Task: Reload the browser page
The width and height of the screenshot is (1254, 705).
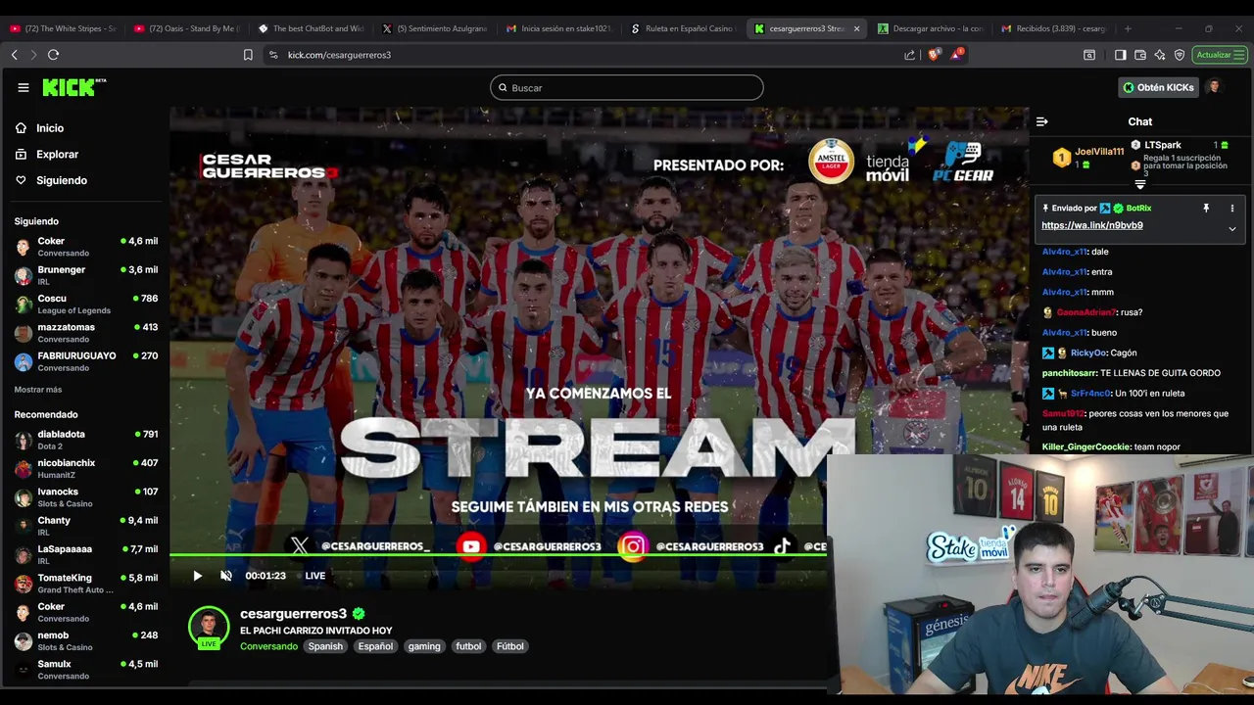Action: (x=54, y=55)
